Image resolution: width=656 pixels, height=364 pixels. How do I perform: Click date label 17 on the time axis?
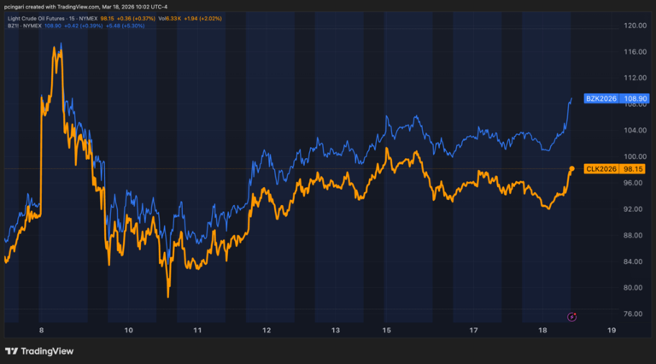coord(473,330)
